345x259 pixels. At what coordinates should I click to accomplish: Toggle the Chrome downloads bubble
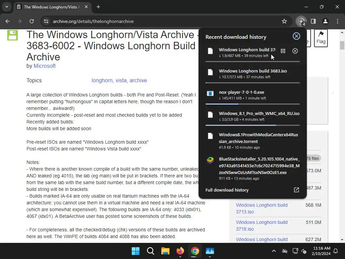(x=301, y=21)
